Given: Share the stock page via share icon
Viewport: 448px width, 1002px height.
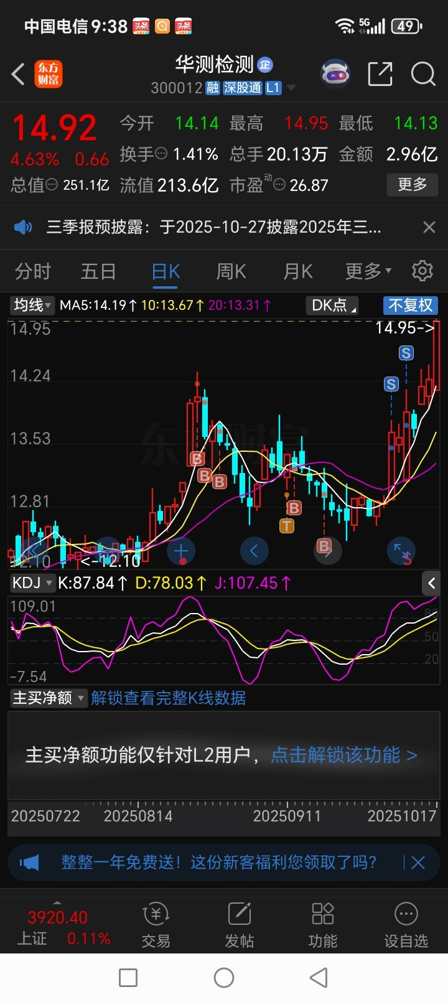Looking at the screenshot, I should [x=380, y=74].
